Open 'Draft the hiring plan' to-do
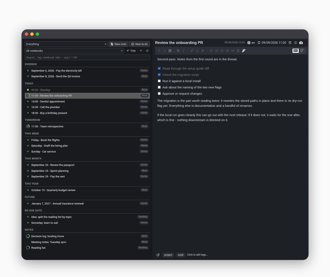 point(87,146)
